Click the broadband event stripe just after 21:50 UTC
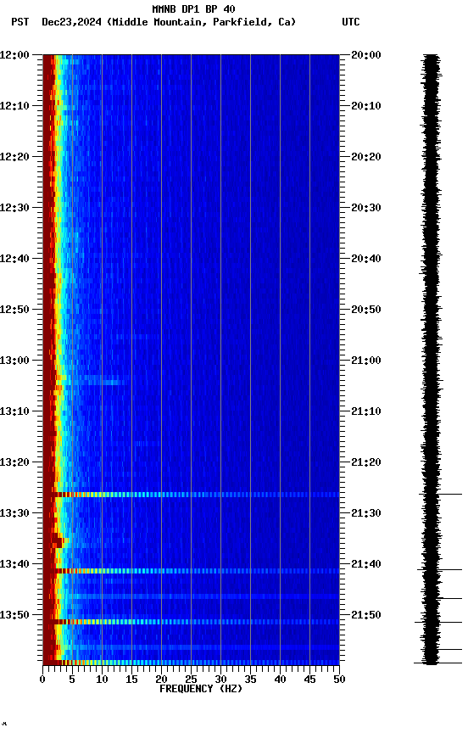The height and width of the screenshot is (733, 468). [x=191, y=622]
